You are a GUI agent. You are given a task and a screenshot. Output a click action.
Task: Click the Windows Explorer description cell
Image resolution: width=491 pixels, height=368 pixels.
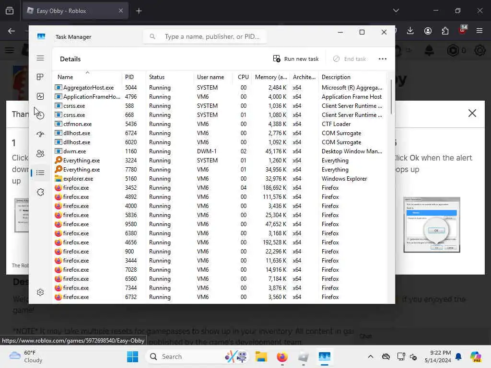344,179
